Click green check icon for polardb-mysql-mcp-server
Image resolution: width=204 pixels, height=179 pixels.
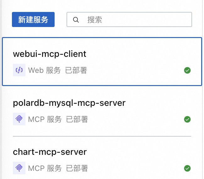coord(187,119)
